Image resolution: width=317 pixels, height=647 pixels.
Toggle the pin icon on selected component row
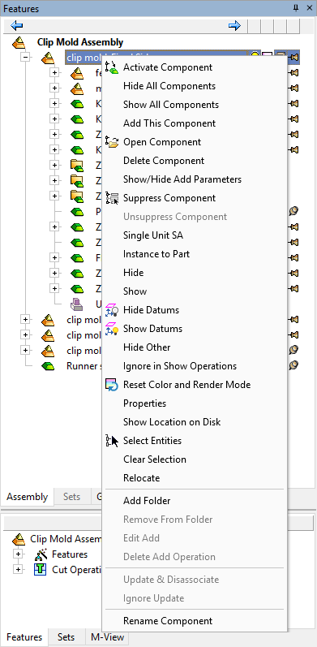(294, 57)
